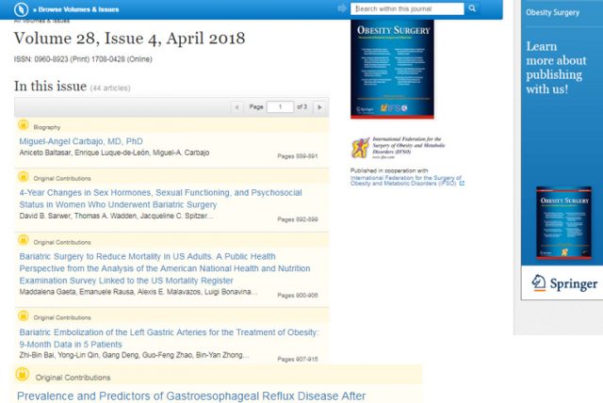This screenshot has width=603, height=403.
Task: Go to the next page of articles
Action: point(320,107)
